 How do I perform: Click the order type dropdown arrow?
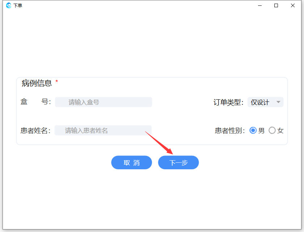coord(278,102)
